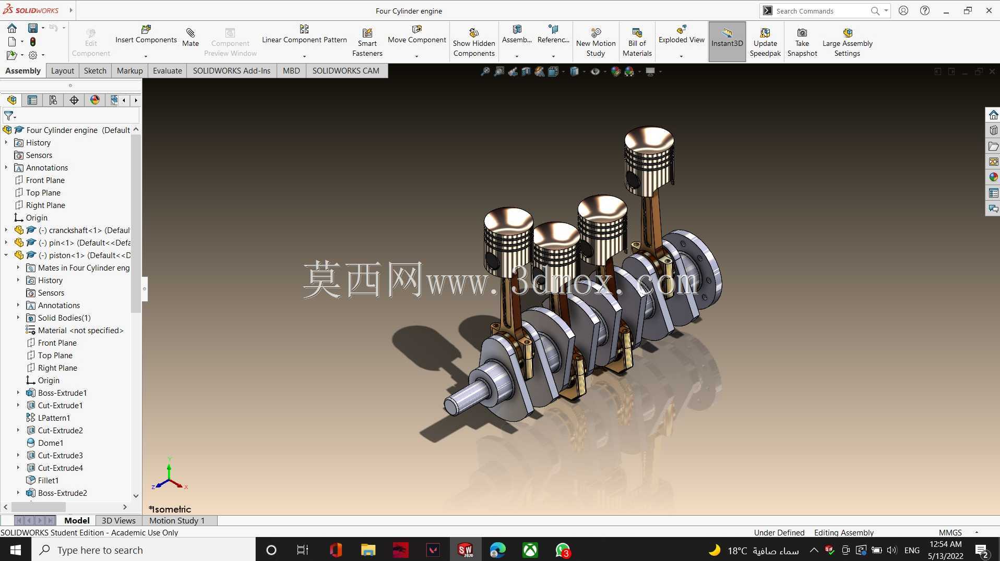Open Large Assembly Settings
This screenshot has width=1000, height=561.
tap(847, 43)
